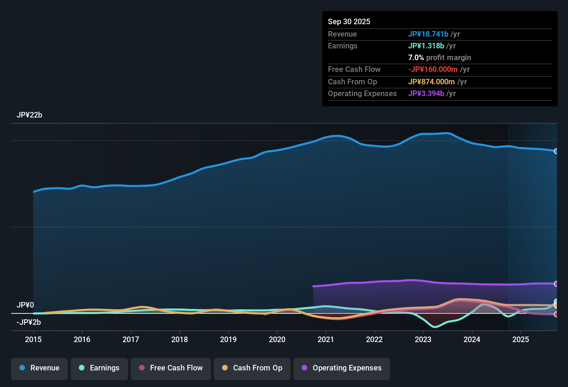The height and width of the screenshot is (387, 568).
Task: Click the JP¥18.741b revenue value
Action: coord(429,34)
